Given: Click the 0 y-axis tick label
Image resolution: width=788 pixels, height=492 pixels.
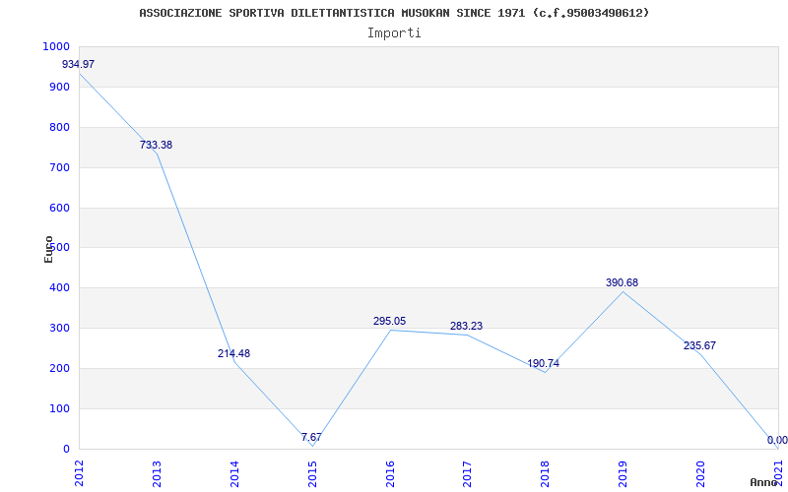Looking at the screenshot, I should click(x=66, y=449).
